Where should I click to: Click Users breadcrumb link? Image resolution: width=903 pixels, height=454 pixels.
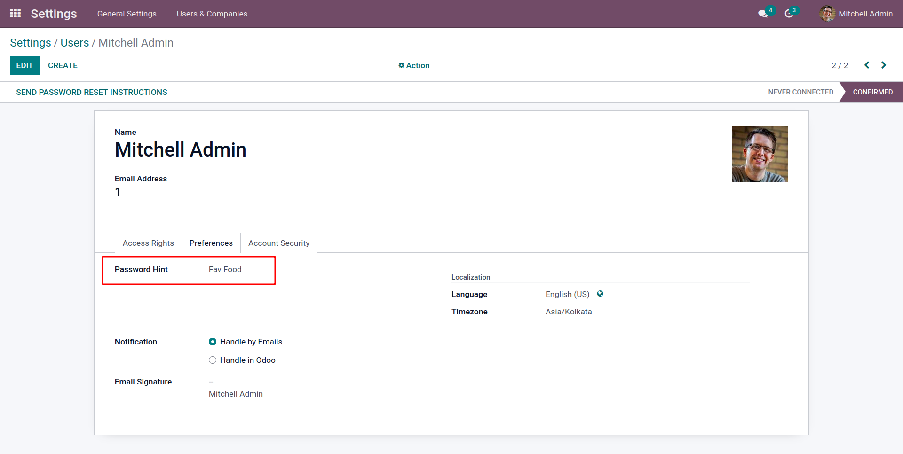coord(75,43)
